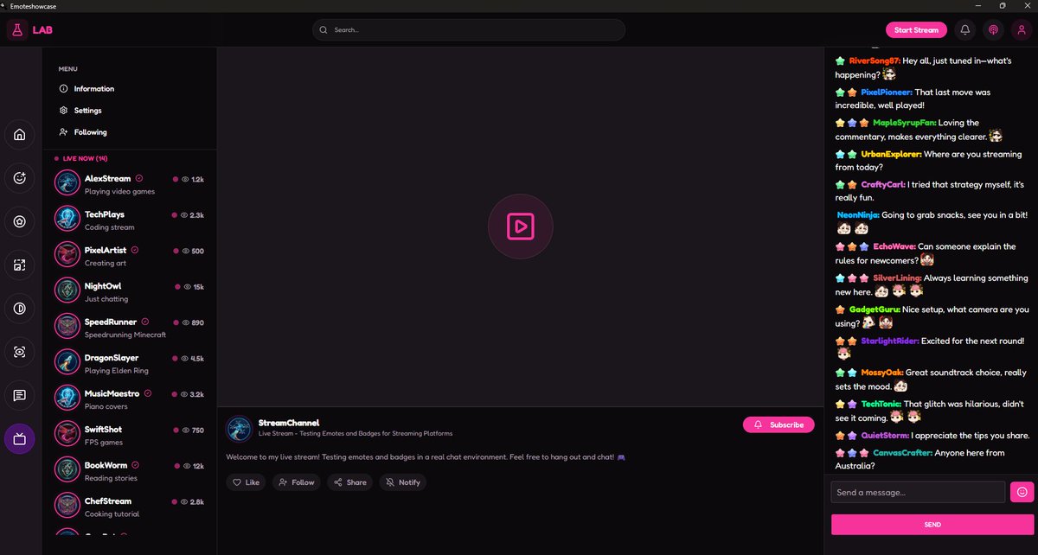Click the emote in RiverSong87's message

[x=889, y=75]
